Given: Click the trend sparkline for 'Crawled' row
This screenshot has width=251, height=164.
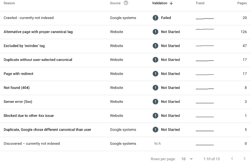Looking at the screenshot, I should (x=205, y=18).
